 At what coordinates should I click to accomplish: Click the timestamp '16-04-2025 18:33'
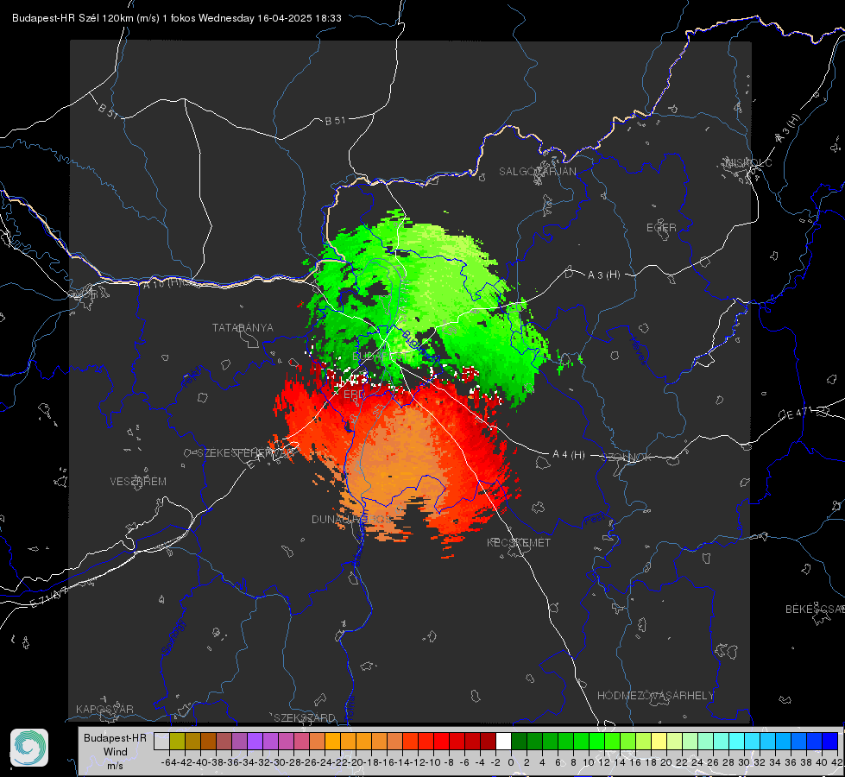coord(300,18)
